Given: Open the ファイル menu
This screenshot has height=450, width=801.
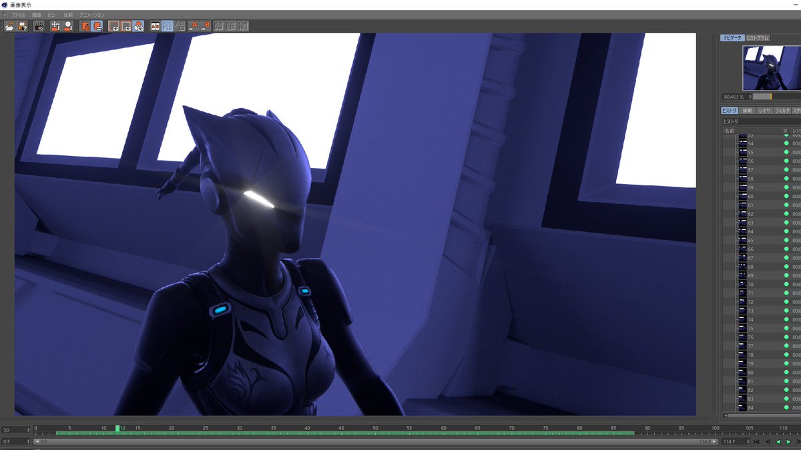Looking at the screenshot, I should click(18, 15).
